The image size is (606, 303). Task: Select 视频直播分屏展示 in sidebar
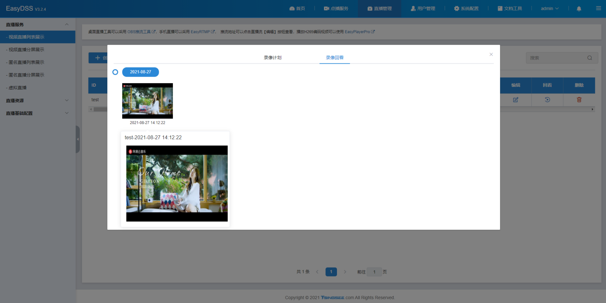(37, 50)
